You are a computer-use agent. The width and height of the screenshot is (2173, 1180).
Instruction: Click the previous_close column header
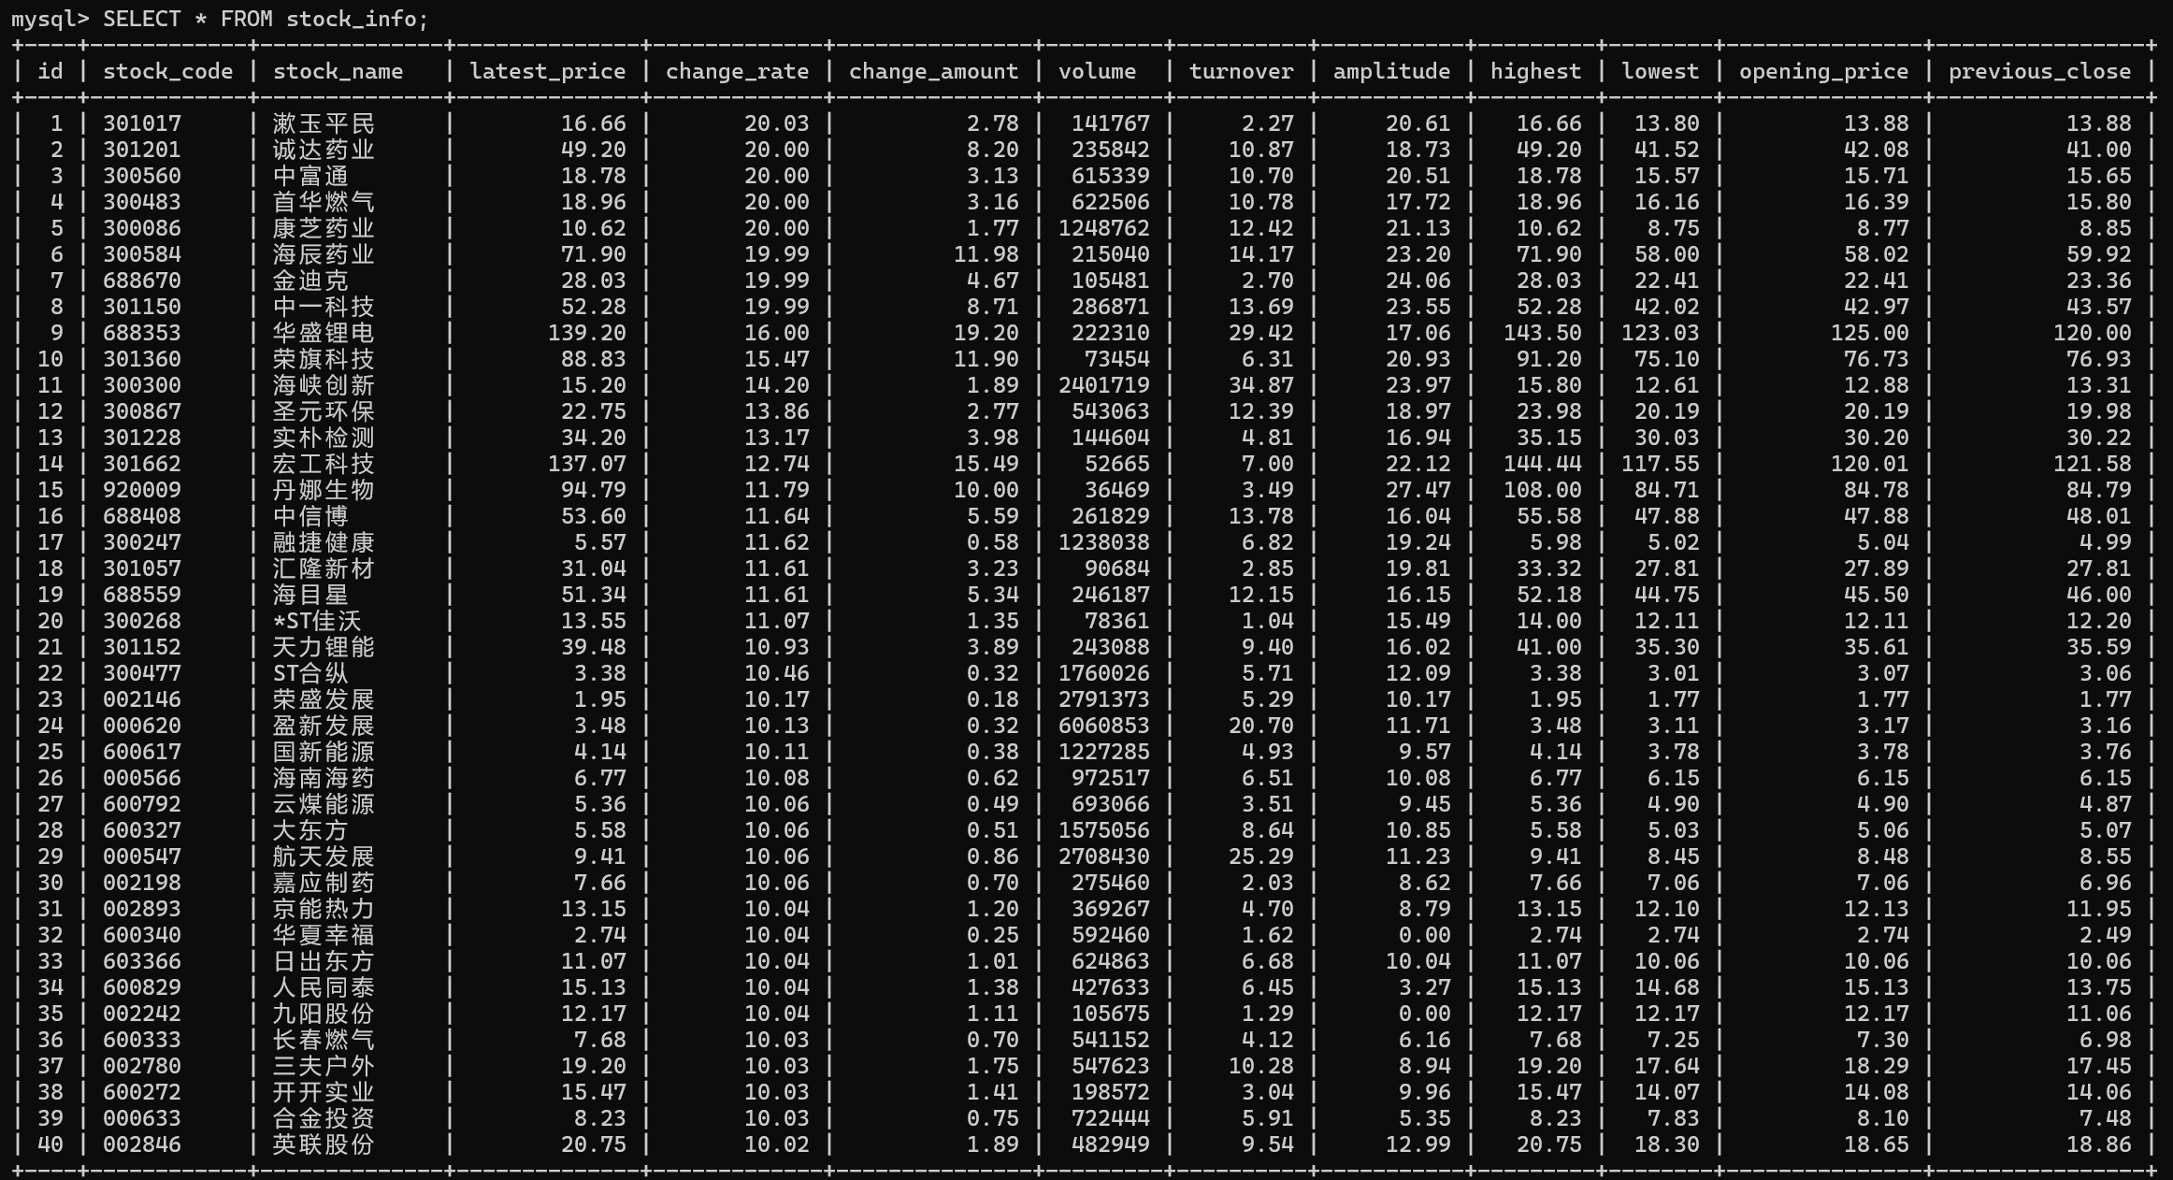(2039, 72)
